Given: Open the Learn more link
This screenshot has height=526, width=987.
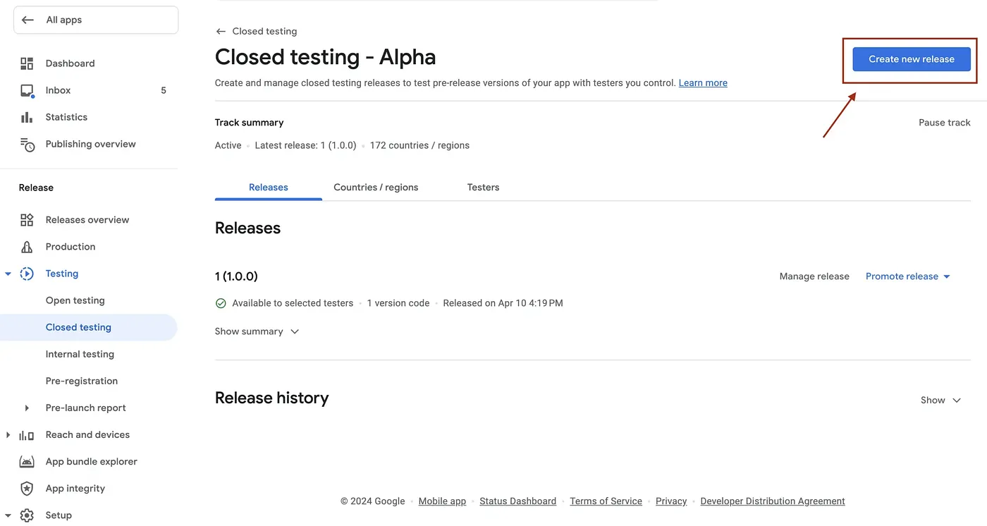Looking at the screenshot, I should [702, 82].
